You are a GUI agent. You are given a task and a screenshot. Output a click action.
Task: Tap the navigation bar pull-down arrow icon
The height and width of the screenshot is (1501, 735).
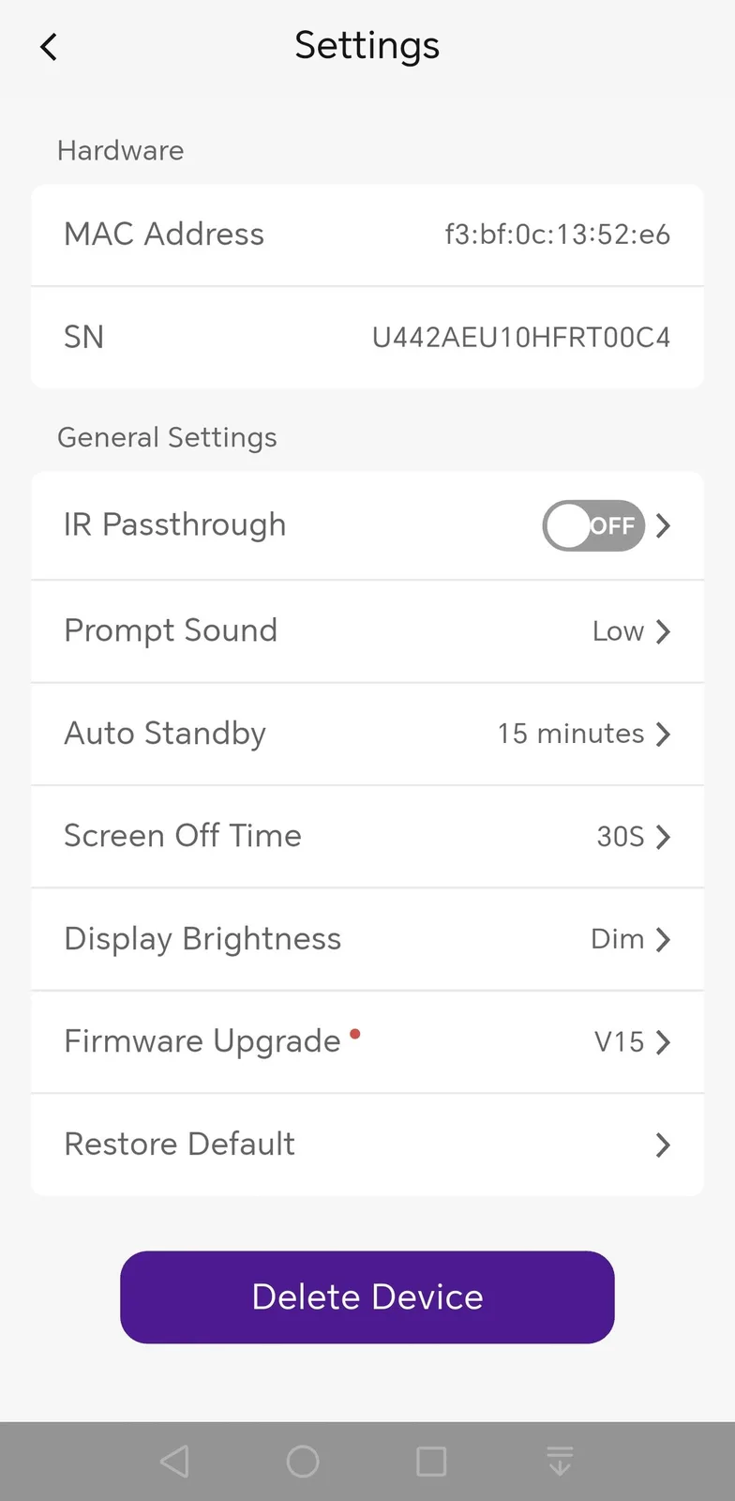[560, 1461]
